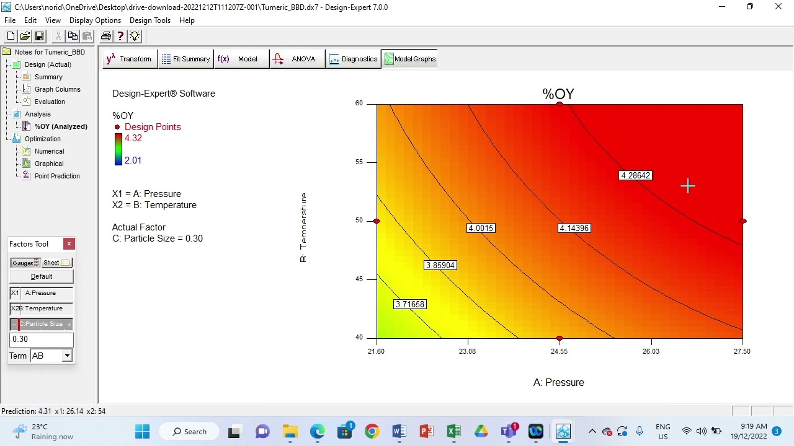This screenshot has height=446, width=794.
Task: Click the X2 B:Temperature factor bar
Action: [42, 308]
